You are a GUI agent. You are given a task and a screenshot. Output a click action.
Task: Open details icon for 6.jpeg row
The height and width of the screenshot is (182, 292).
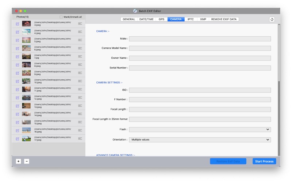coord(80,48)
